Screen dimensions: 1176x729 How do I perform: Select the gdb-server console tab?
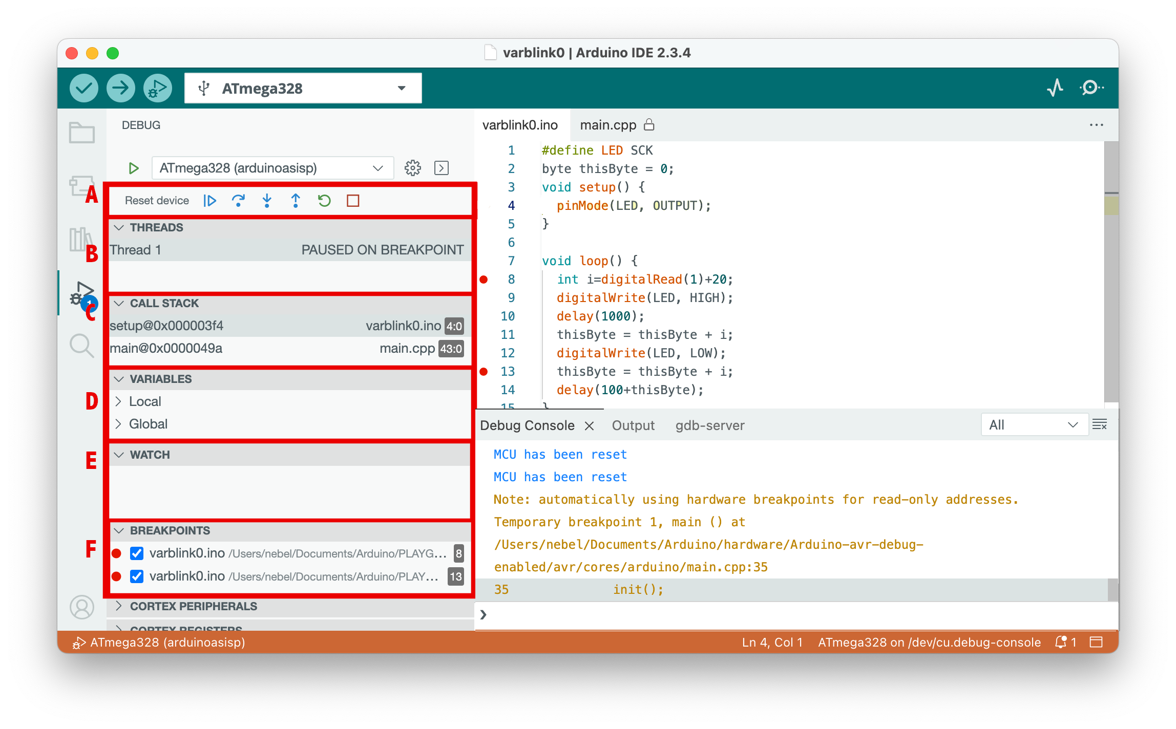709,425
